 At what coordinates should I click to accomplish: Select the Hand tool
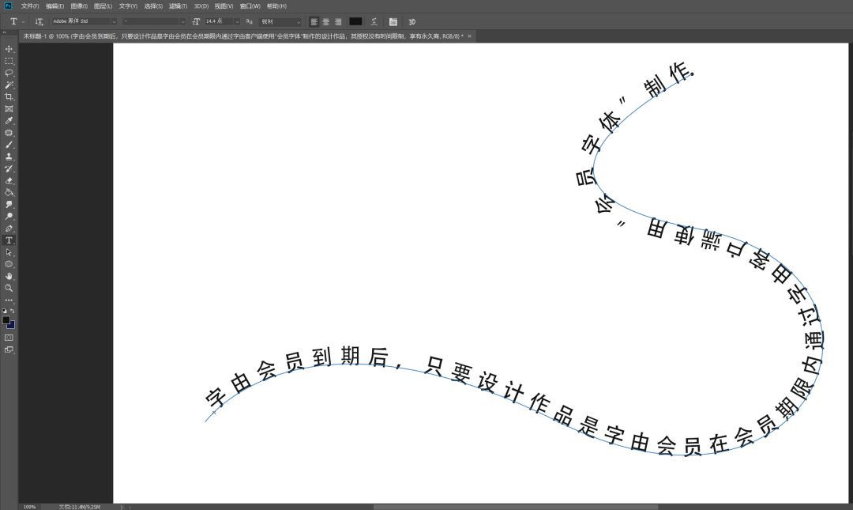click(x=9, y=276)
